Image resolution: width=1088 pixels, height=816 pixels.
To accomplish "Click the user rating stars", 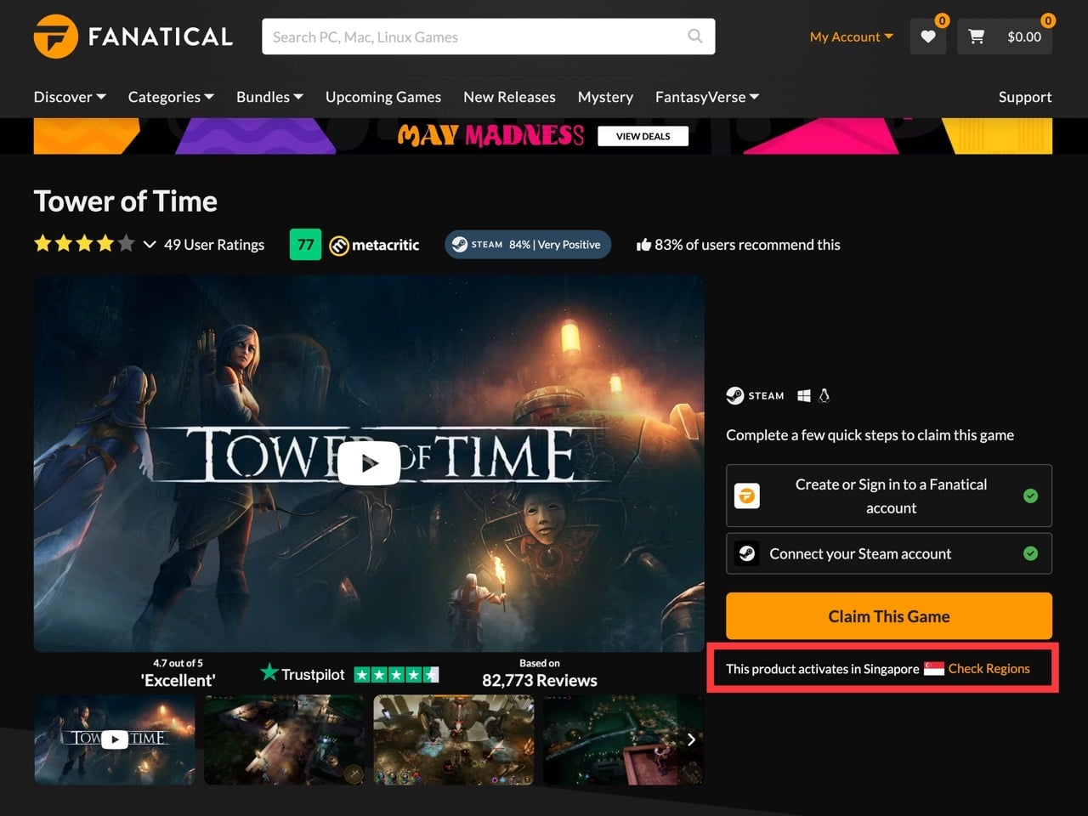I will pyautogui.click(x=84, y=244).
